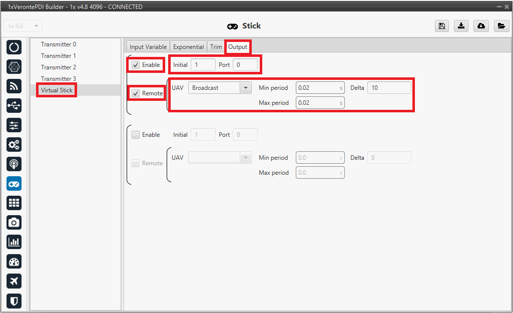Select Transmitter 0 in the list

click(x=59, y=44)
